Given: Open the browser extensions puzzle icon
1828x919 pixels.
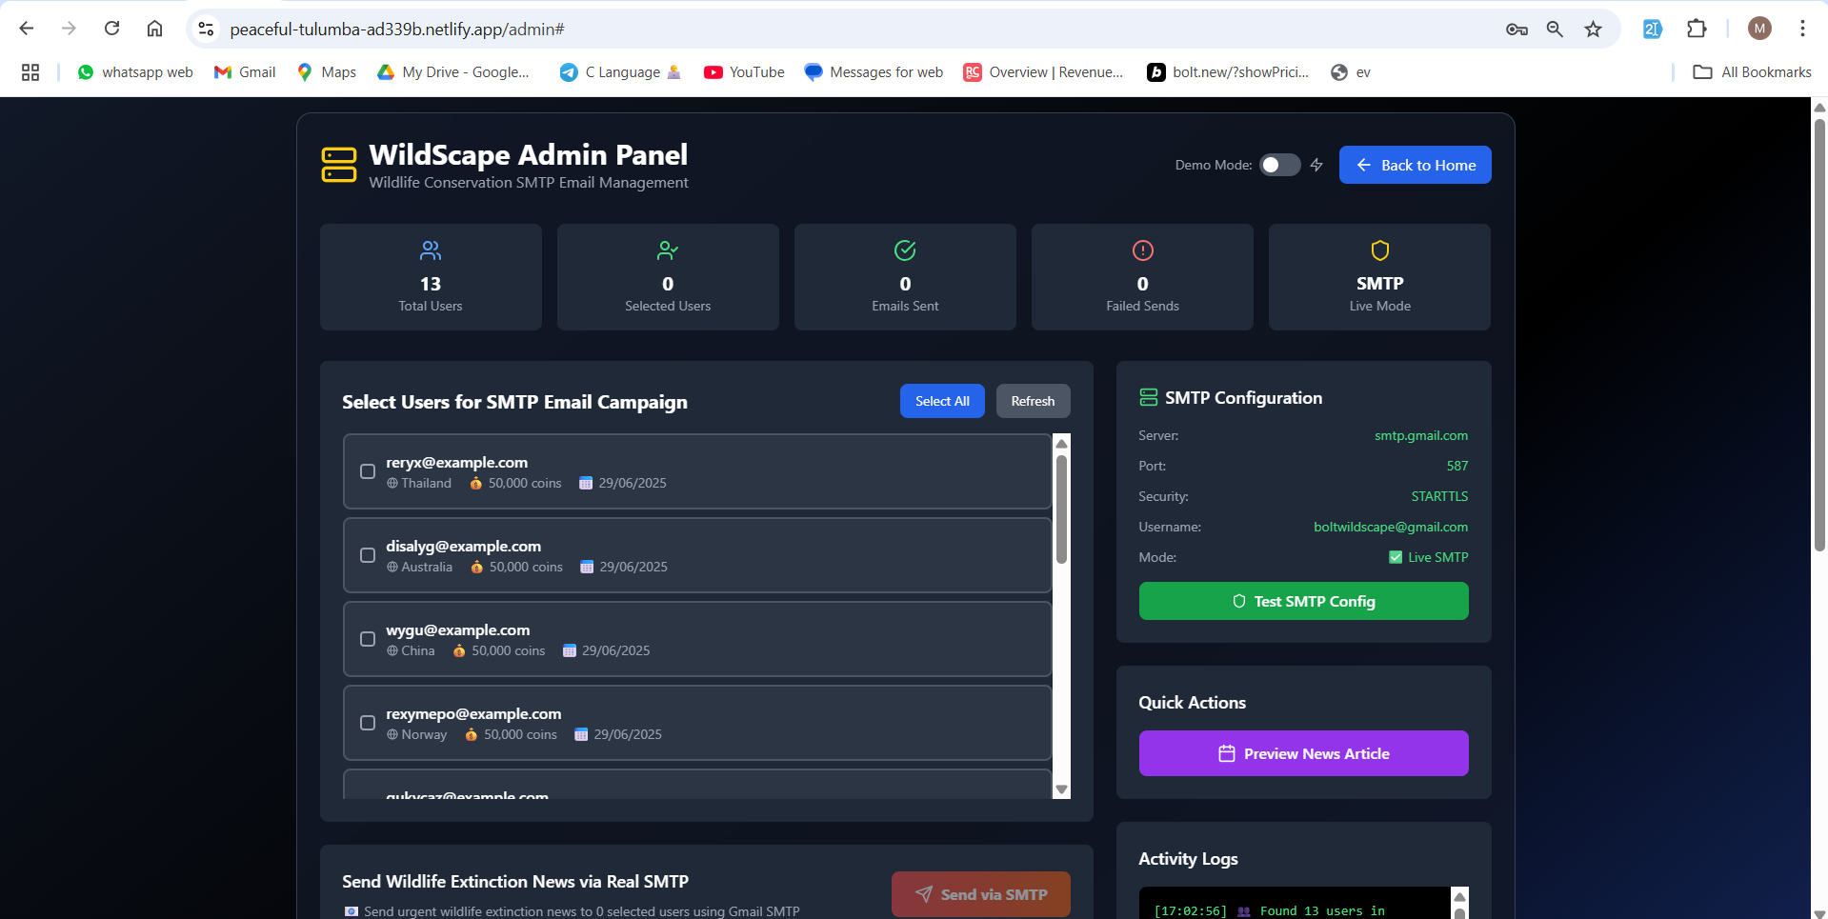Looking at the screenshot, I should click(1697, 29).
